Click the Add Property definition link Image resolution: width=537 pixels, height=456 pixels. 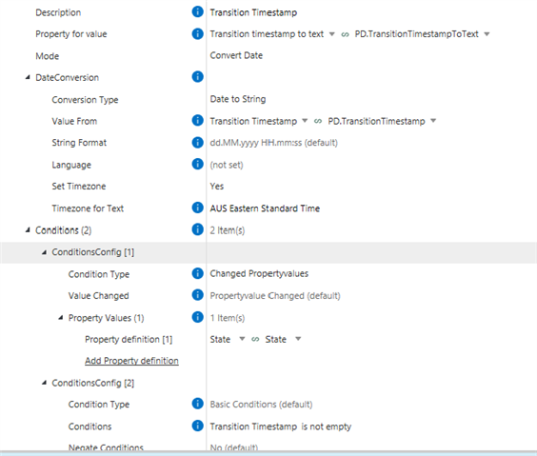coord(131,361)
